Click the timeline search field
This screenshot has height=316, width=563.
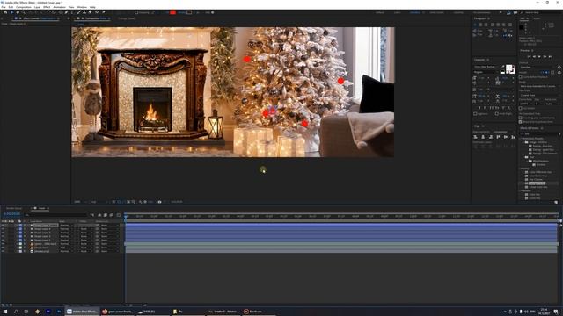pyautogui.click(x=55, y=215)
